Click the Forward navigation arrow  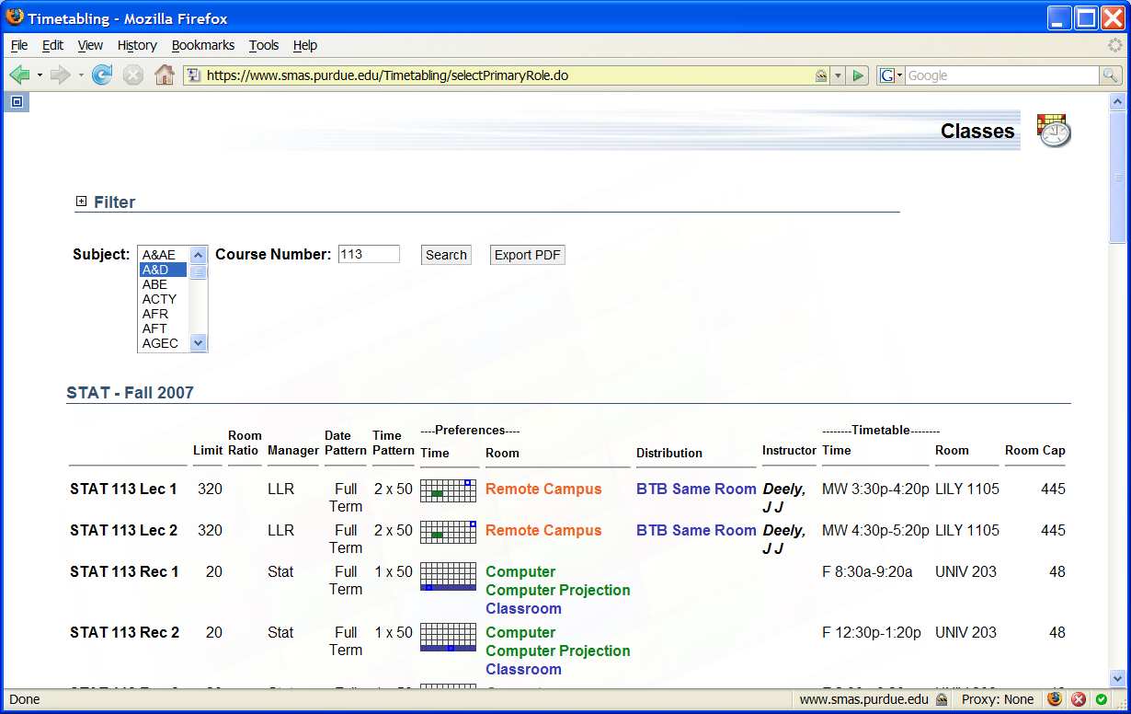pyautogui.click(x=61, y=75)
